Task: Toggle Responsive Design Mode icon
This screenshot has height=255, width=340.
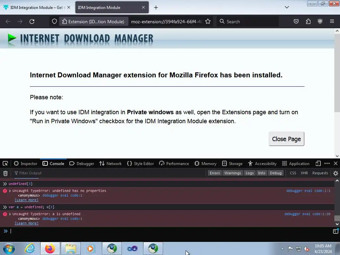Action: (318, 163)
